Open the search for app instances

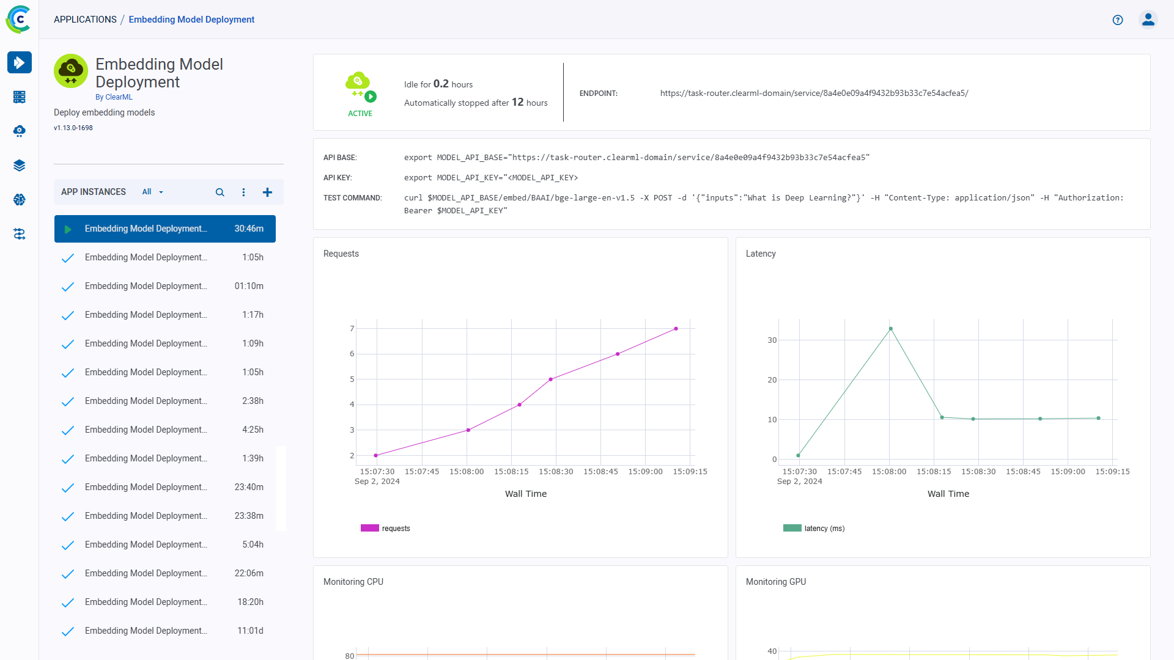220,192
